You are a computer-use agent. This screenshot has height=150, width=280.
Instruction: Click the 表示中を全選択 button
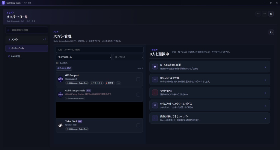click(x=64, y=68)
